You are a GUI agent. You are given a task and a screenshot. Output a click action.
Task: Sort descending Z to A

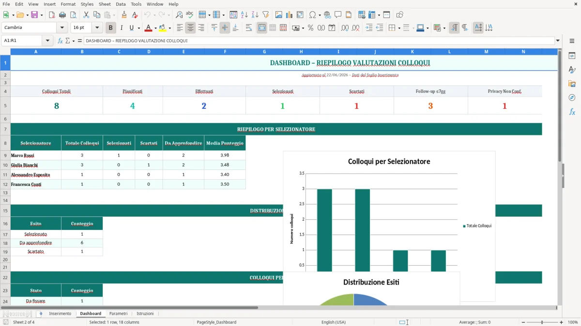[255, 15]
